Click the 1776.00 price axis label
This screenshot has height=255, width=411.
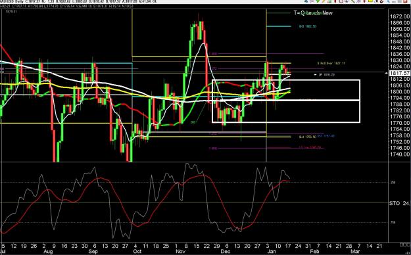point(400,116)
